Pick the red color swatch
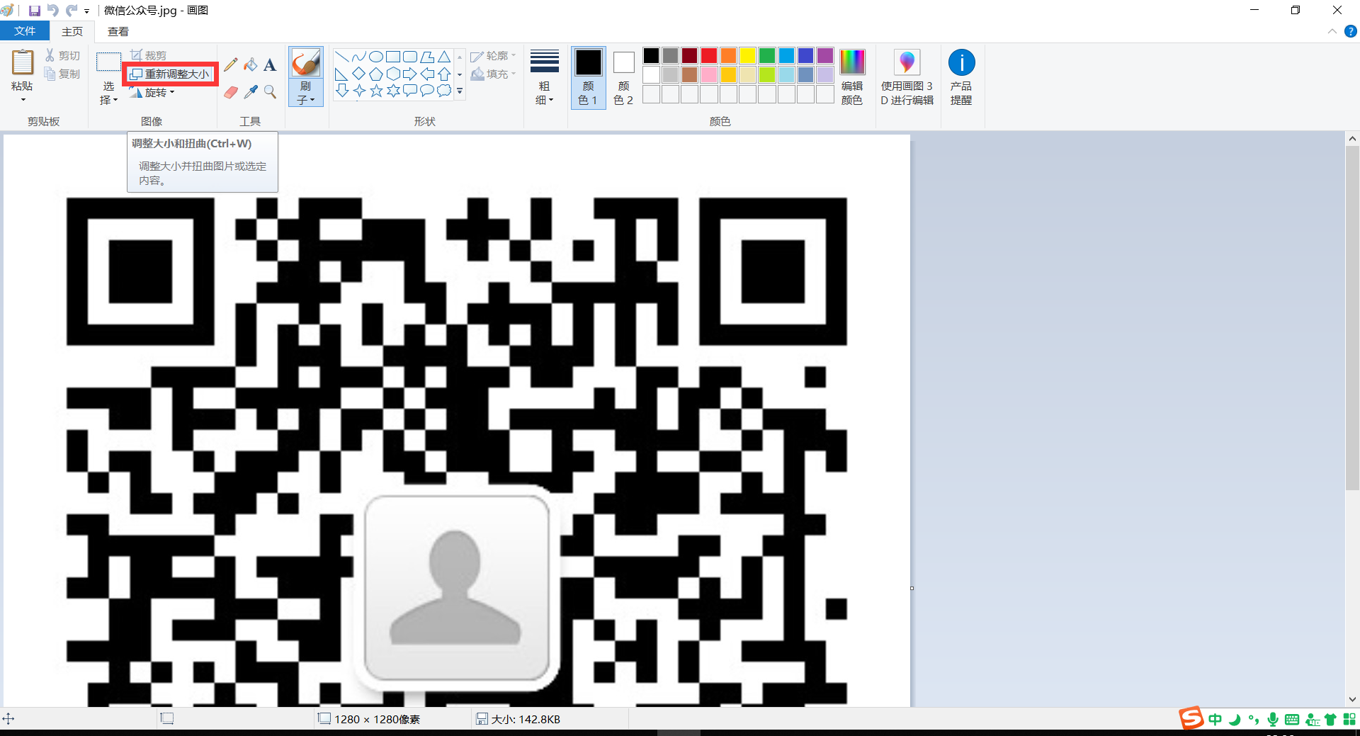 [x=709, y=55]
